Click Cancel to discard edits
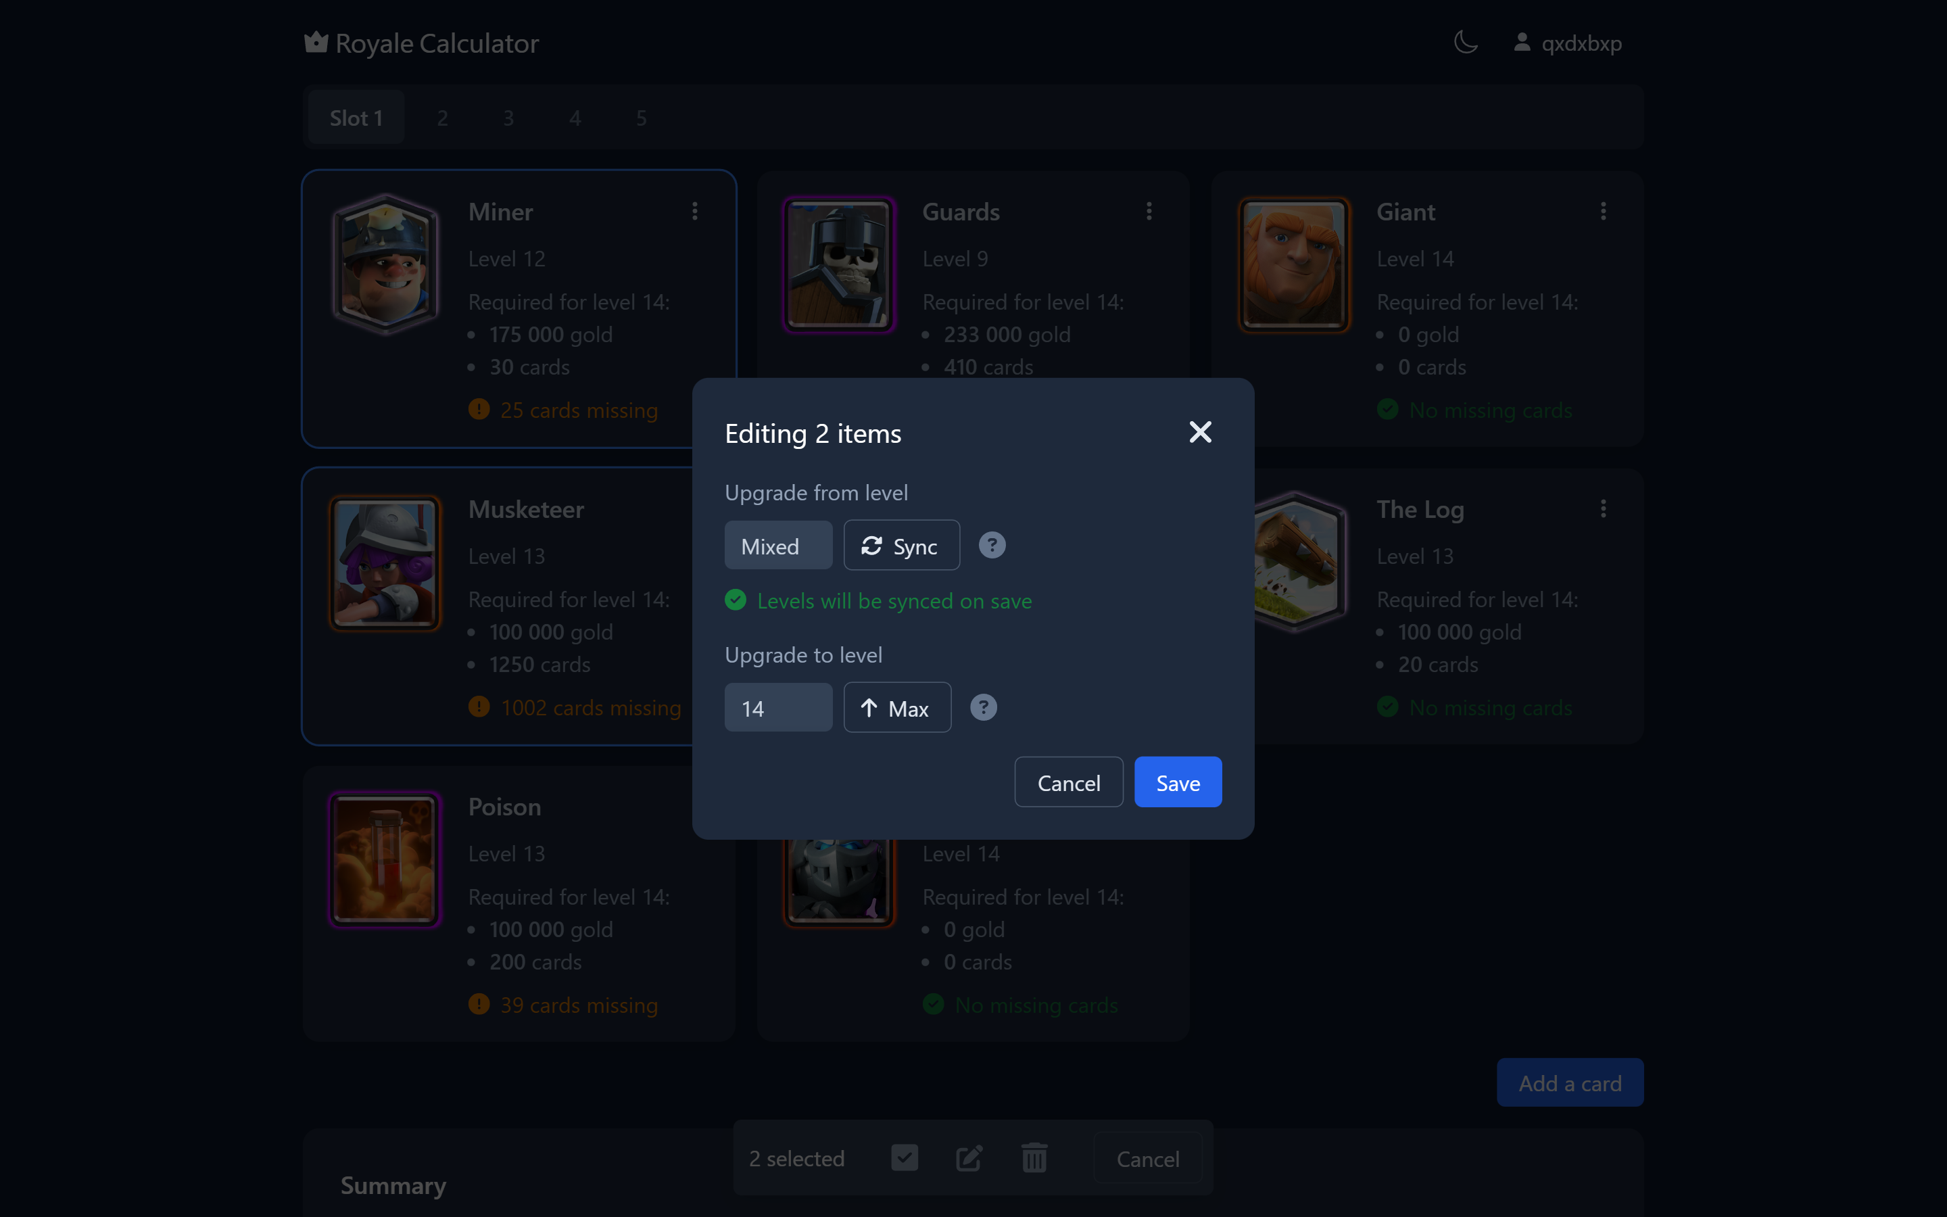Viewport: 1947px width, 1217px height. point(1068,781)
